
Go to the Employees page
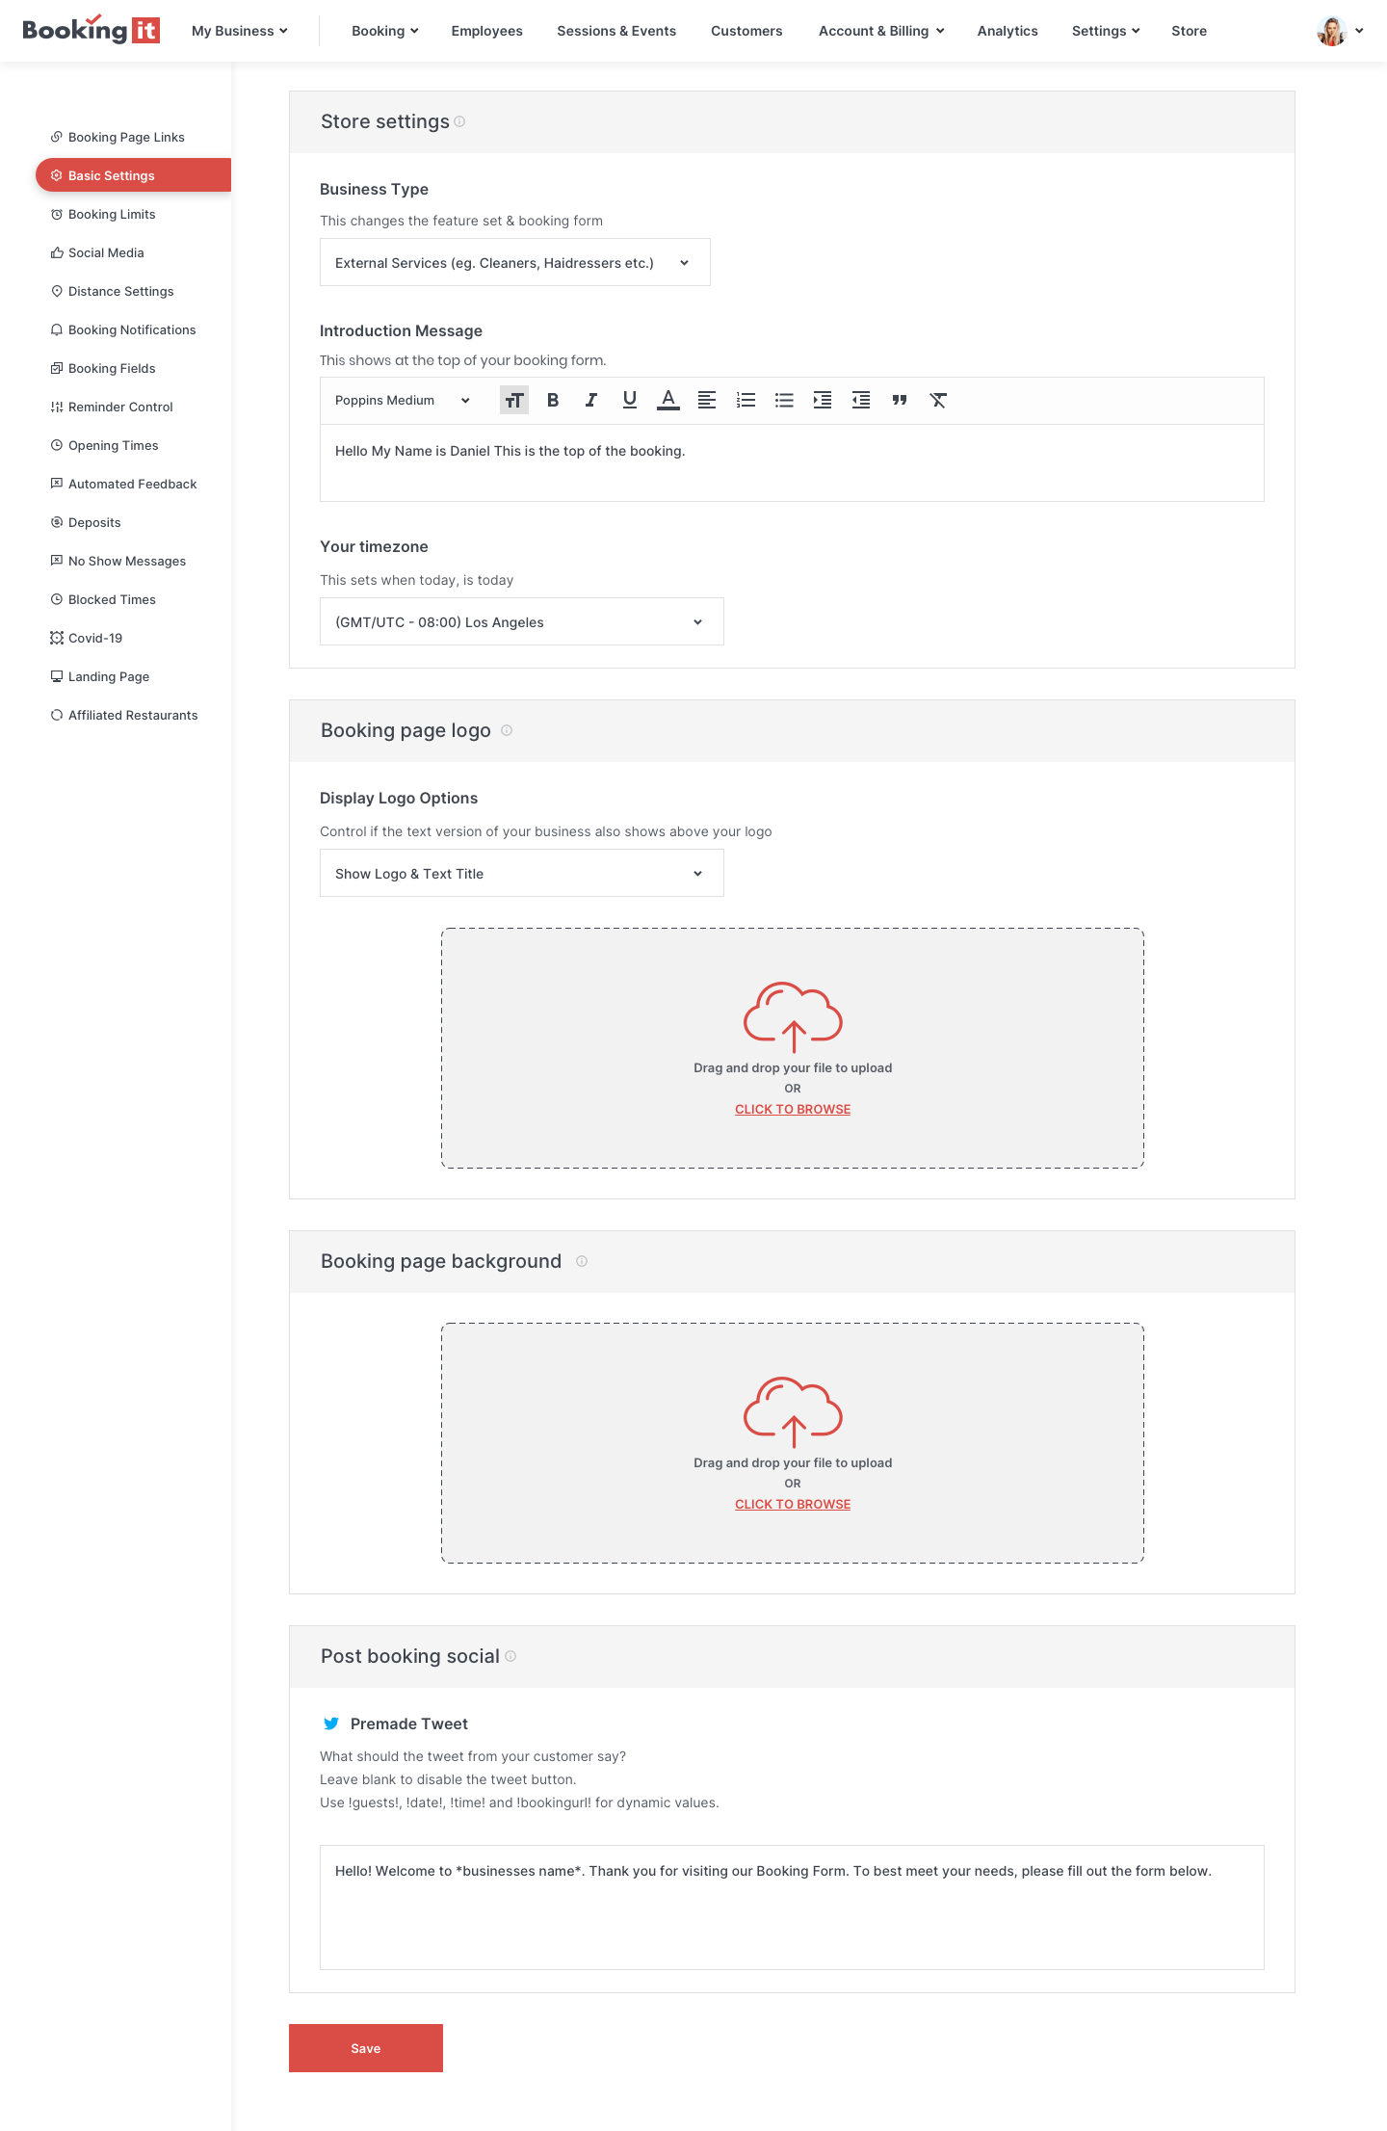487,31
